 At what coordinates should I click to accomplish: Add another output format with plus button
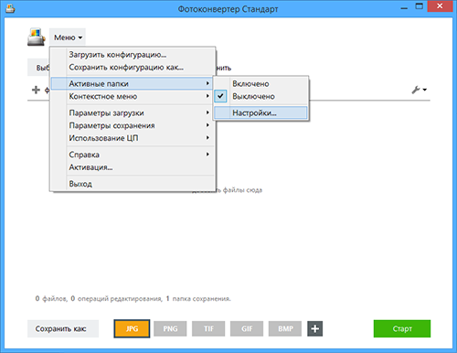point(315,328)
